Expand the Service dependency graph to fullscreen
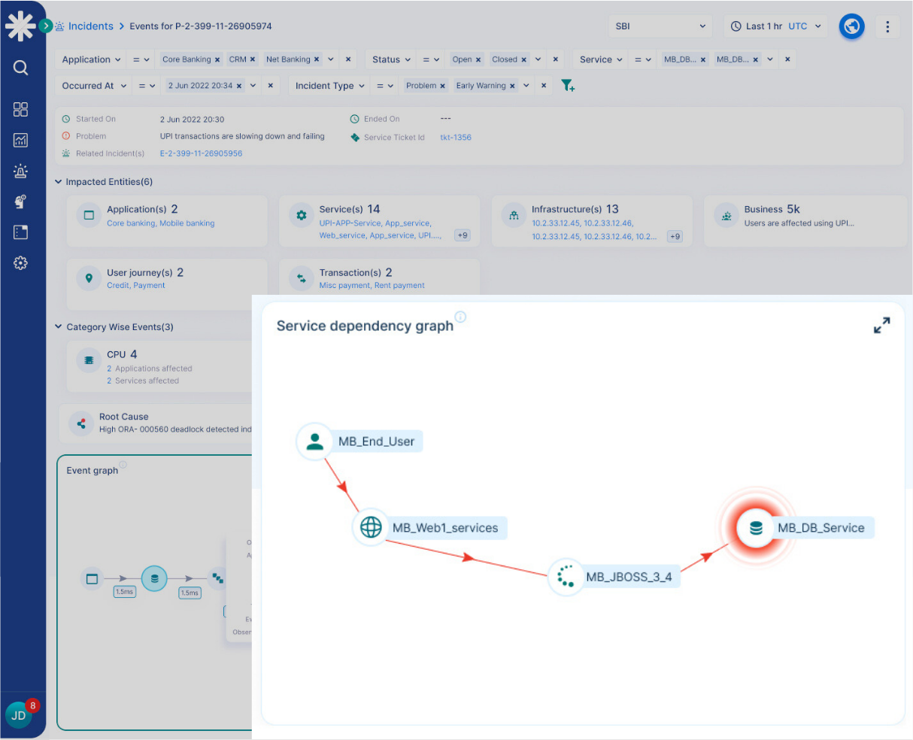Viewport: 913px width, 740px height. (x=881, y=325)
